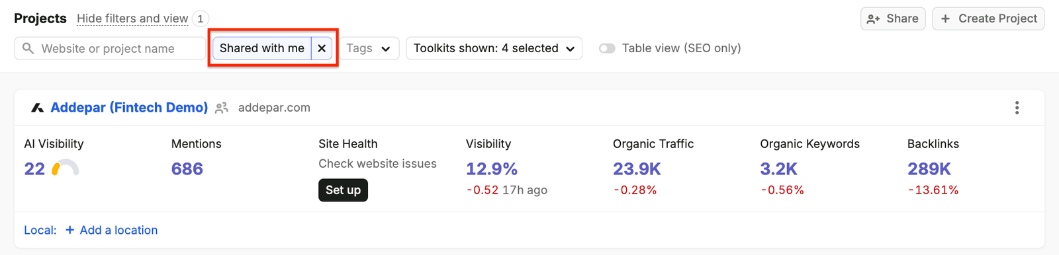Click the Create Project button
The height and width of the screenshot is (255, 1059).
point(988,18)
